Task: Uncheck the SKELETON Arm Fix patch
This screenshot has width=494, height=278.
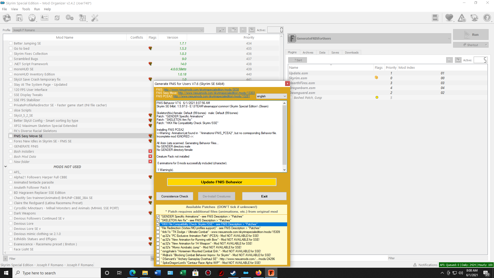Action: click(158, 221)
